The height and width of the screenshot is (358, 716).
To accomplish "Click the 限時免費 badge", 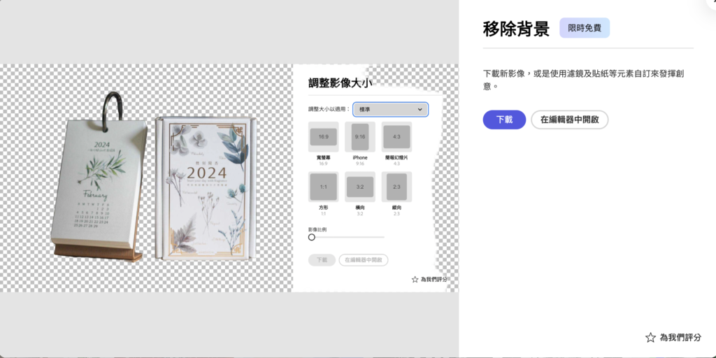I will pyautogui.click(x=584, y=28).
